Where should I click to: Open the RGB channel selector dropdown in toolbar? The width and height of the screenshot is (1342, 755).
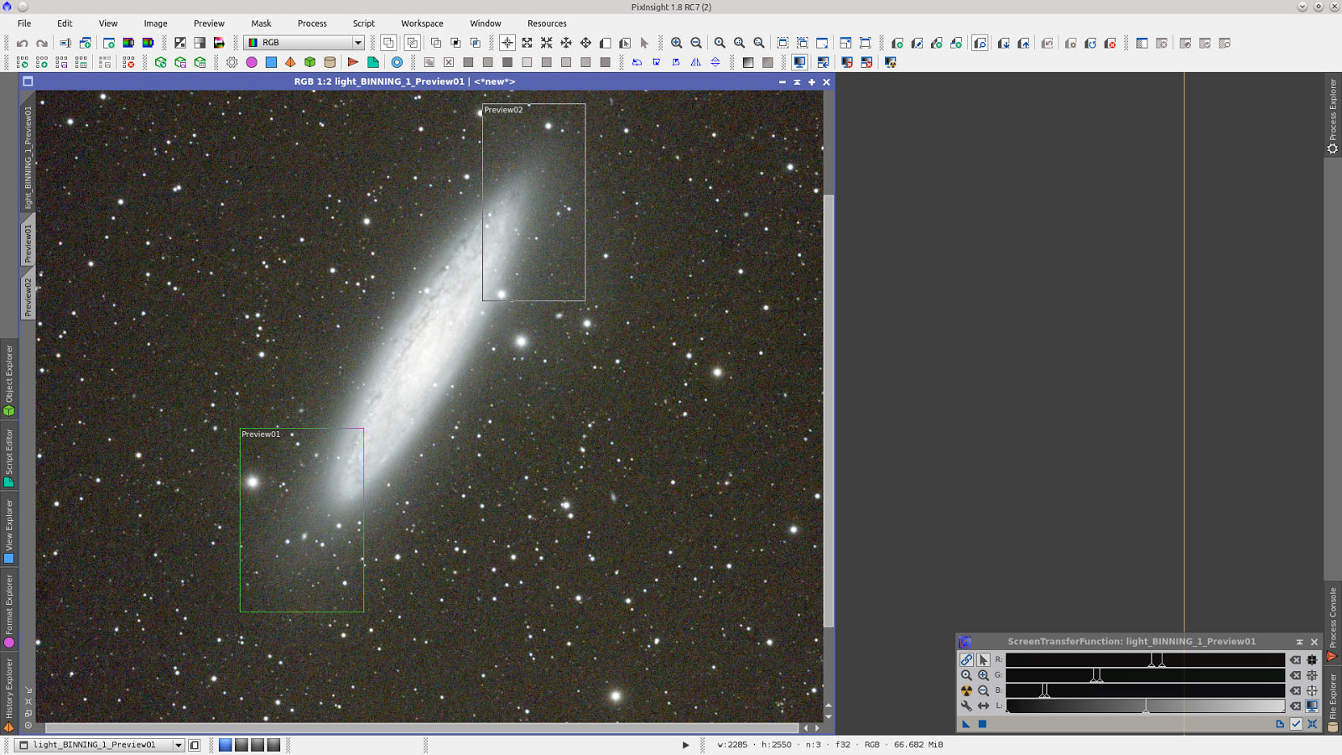357,42
